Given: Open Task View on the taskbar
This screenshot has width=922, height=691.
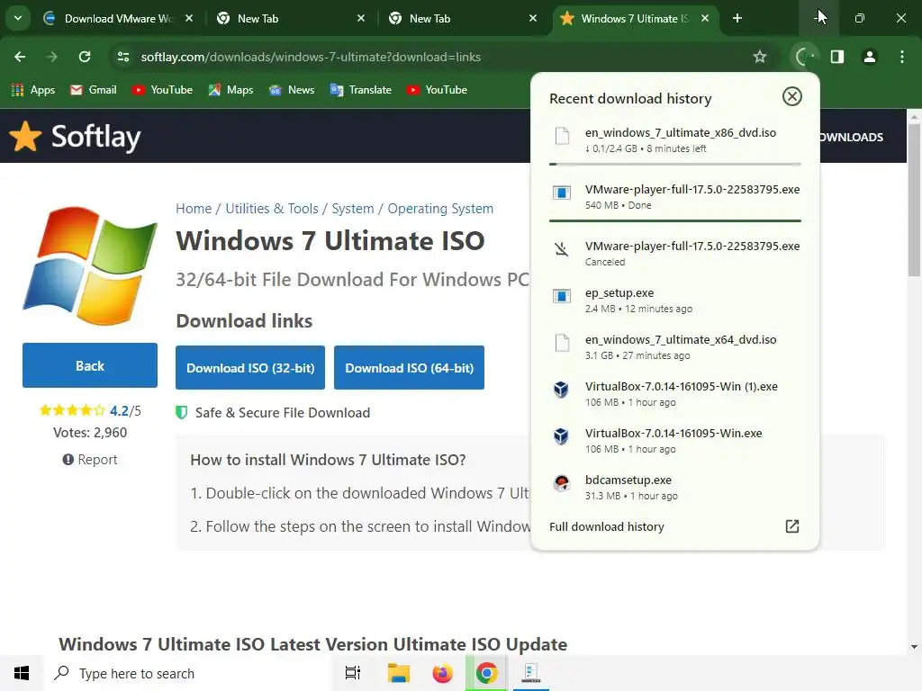Looking at the screenshot, I should 353,673.
